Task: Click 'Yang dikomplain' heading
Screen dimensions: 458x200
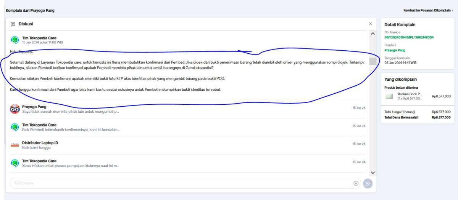Action: [400, 80]
